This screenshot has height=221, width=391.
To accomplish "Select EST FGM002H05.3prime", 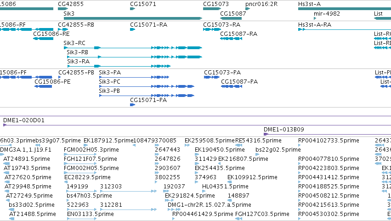I will [x=91, y=150].
